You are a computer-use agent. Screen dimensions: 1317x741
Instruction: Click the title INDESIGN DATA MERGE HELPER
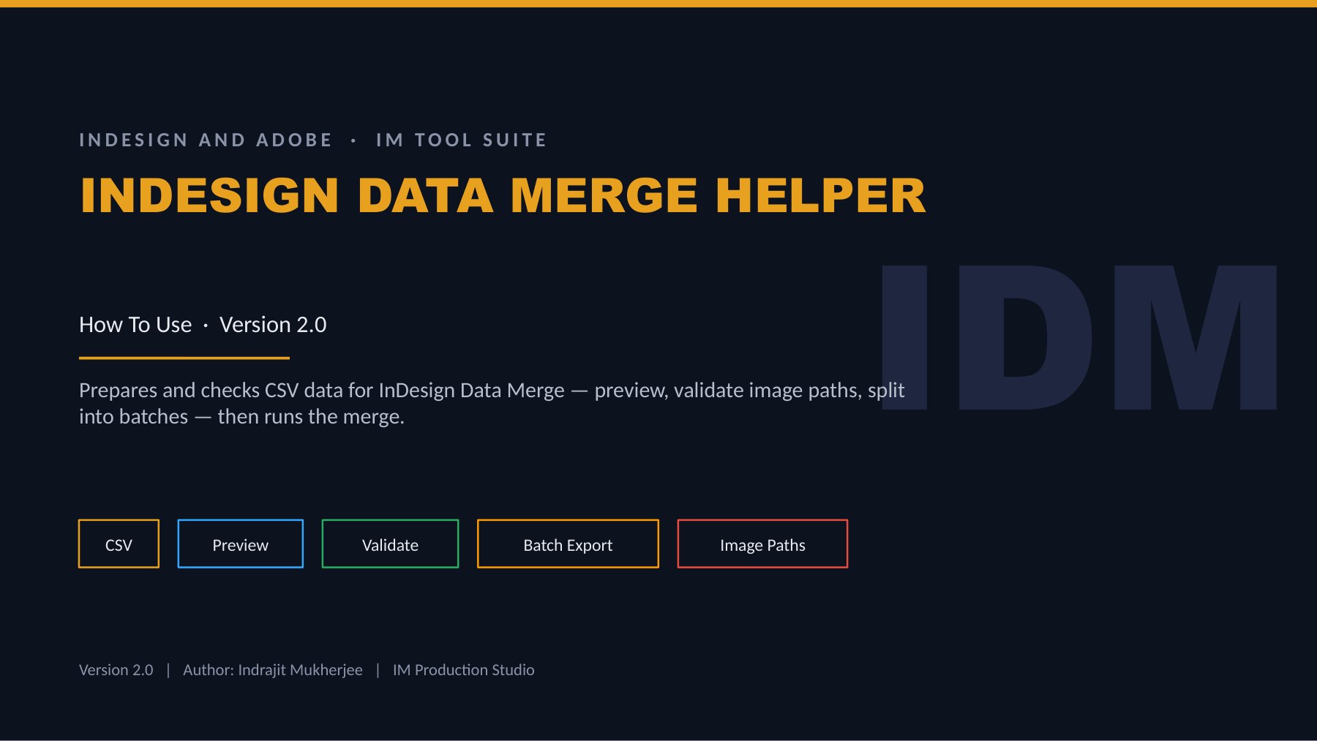coord(503,196)
